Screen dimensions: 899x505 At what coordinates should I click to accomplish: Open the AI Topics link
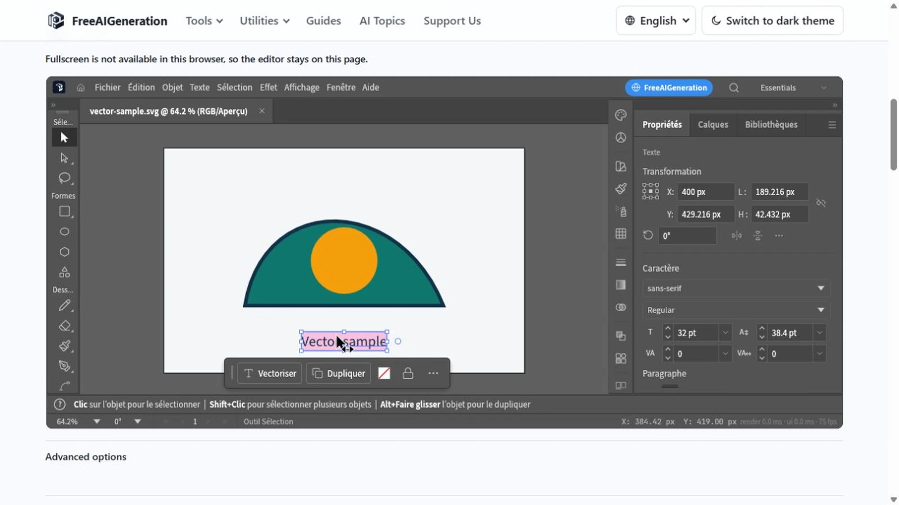[x=382, y=21]
